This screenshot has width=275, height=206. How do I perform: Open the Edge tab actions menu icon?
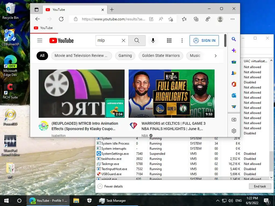(37, 10)
